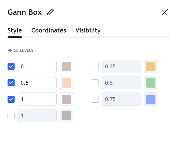Open the blue color swatch for level 0.75
170x164 pixels.
click(151, 99)
